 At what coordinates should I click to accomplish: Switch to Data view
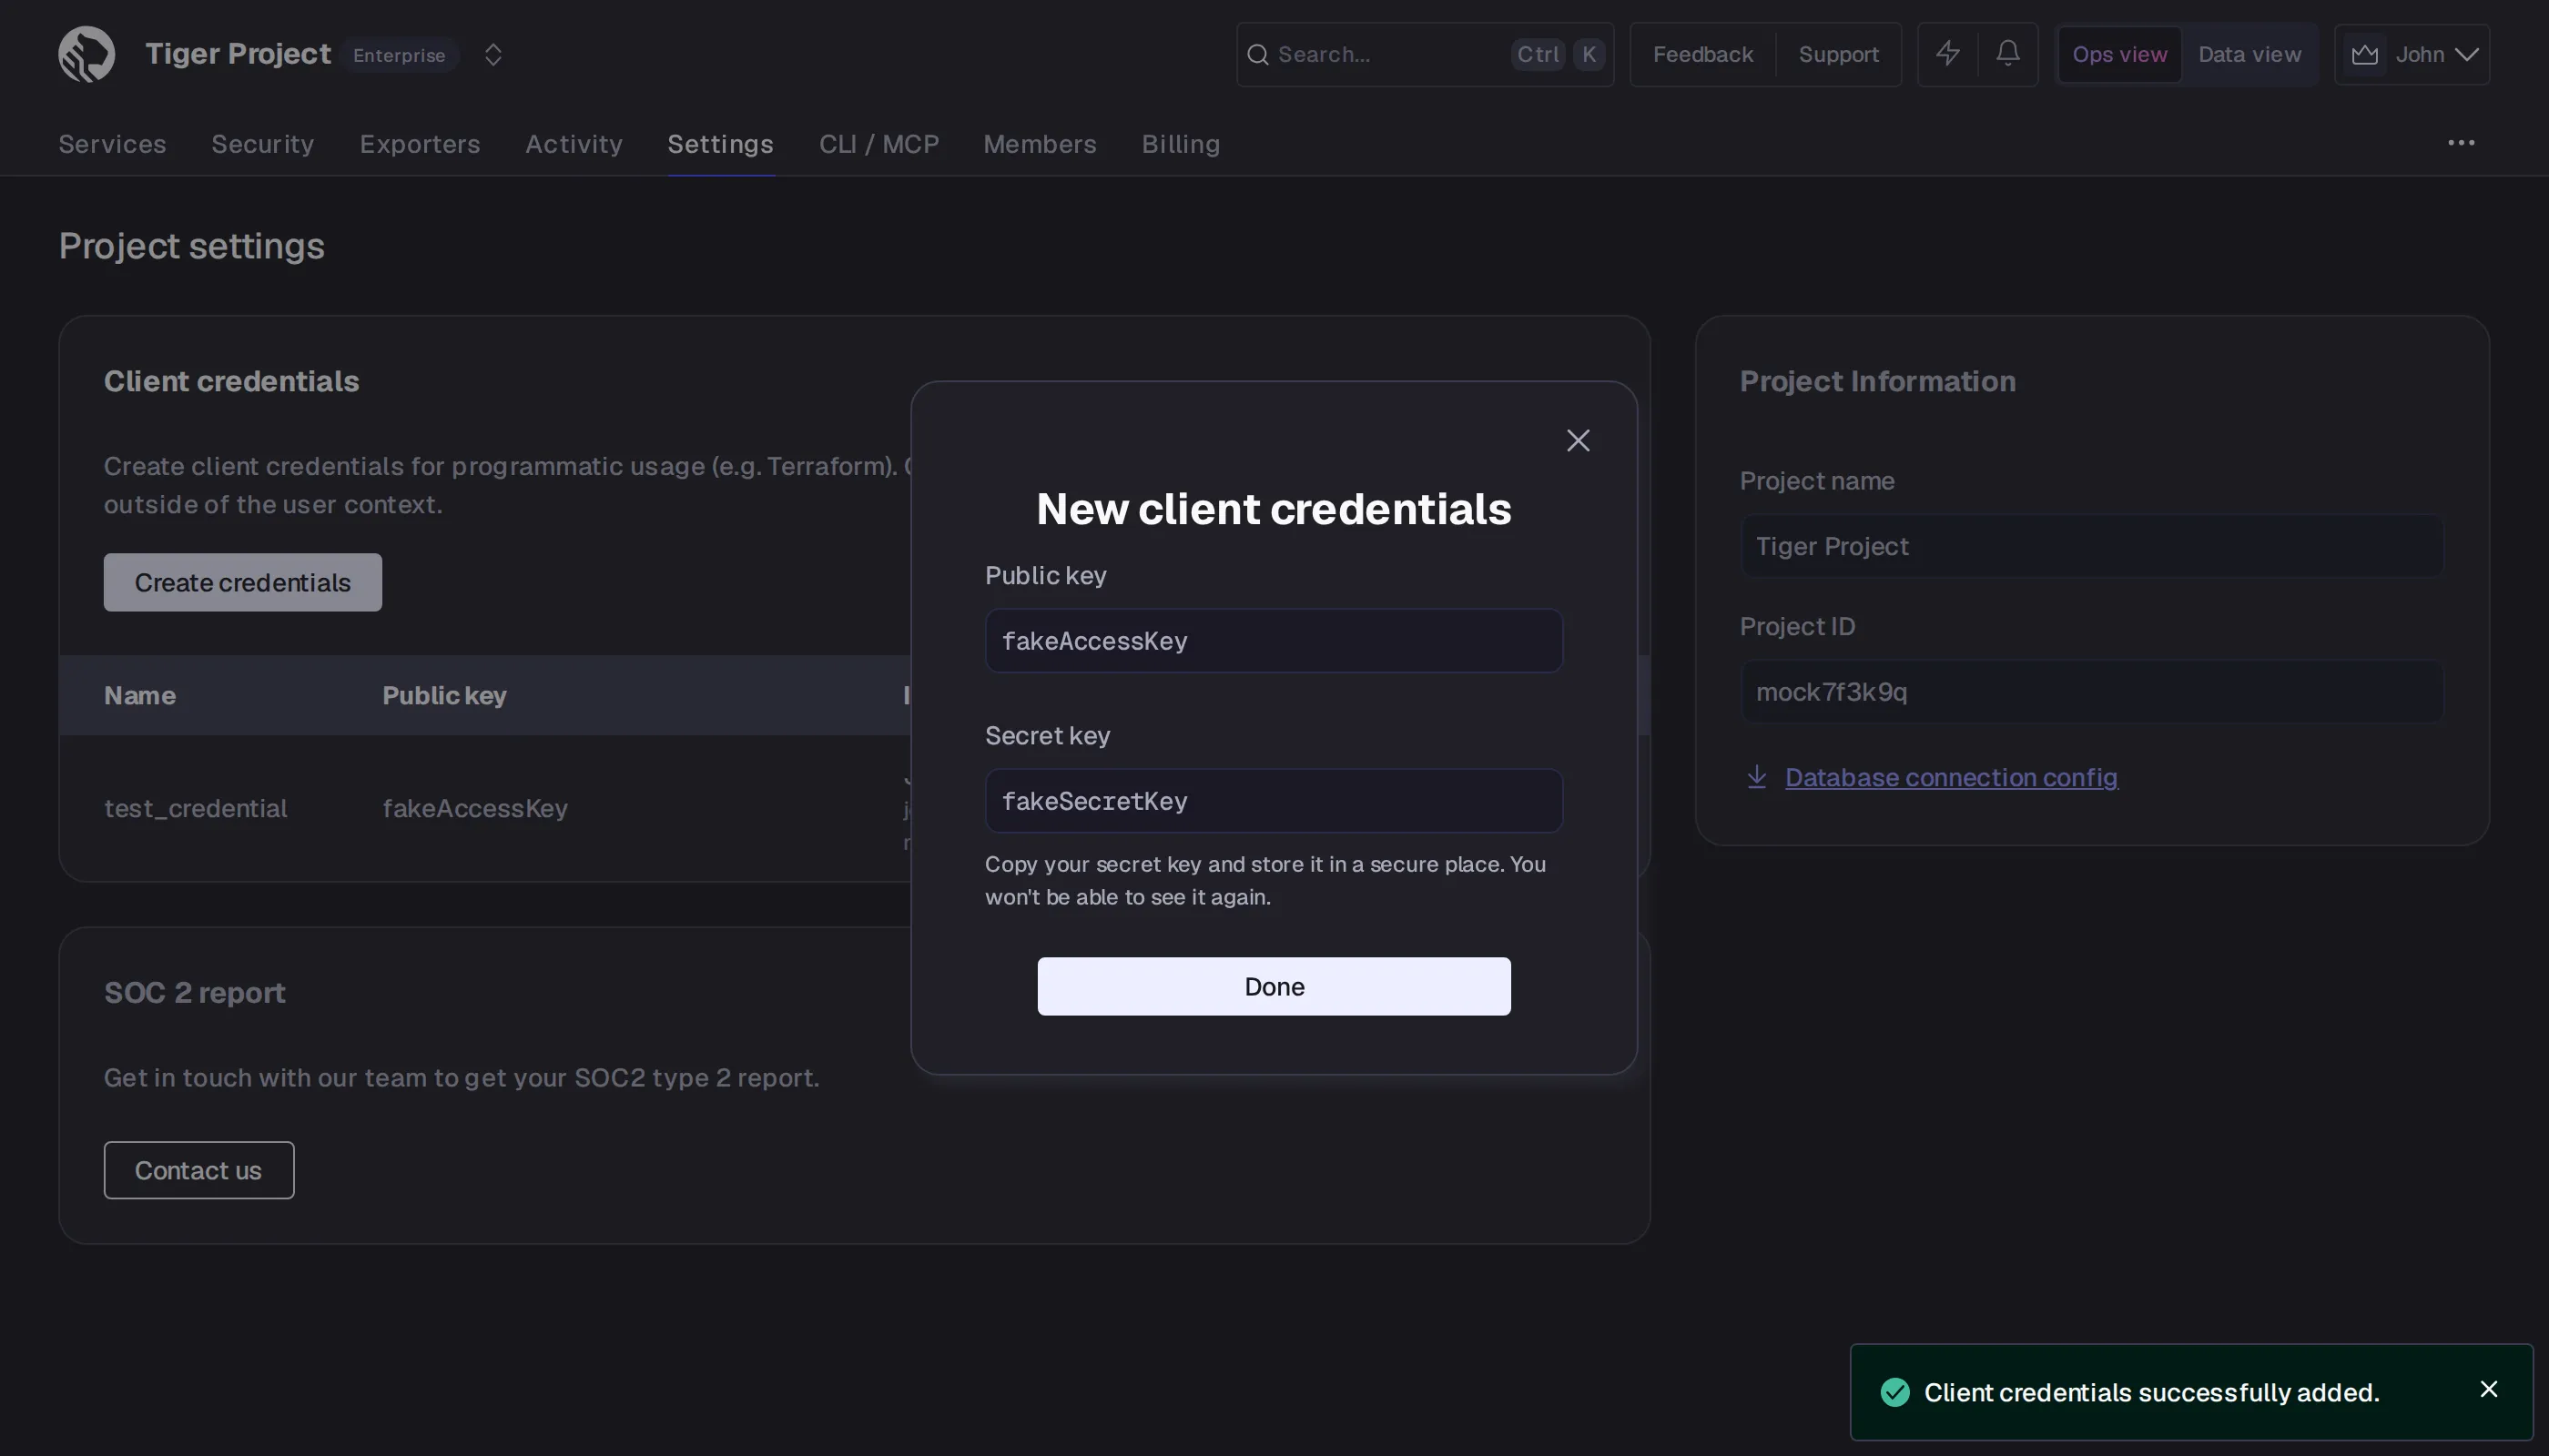[2249, 54]
